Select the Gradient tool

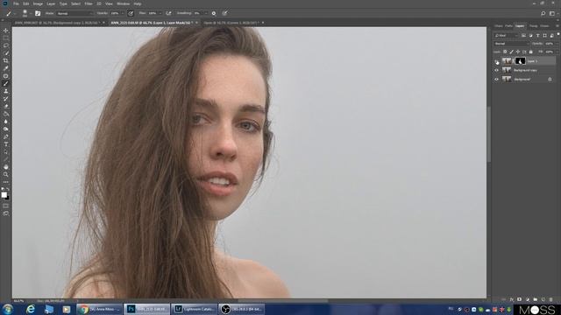6,114
